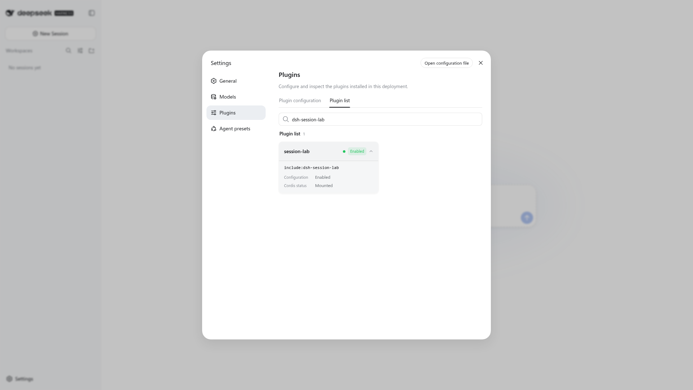Click the Mounted Cordis status value
The height and width of the screenshot is (390, 693).
coord(324,186)
